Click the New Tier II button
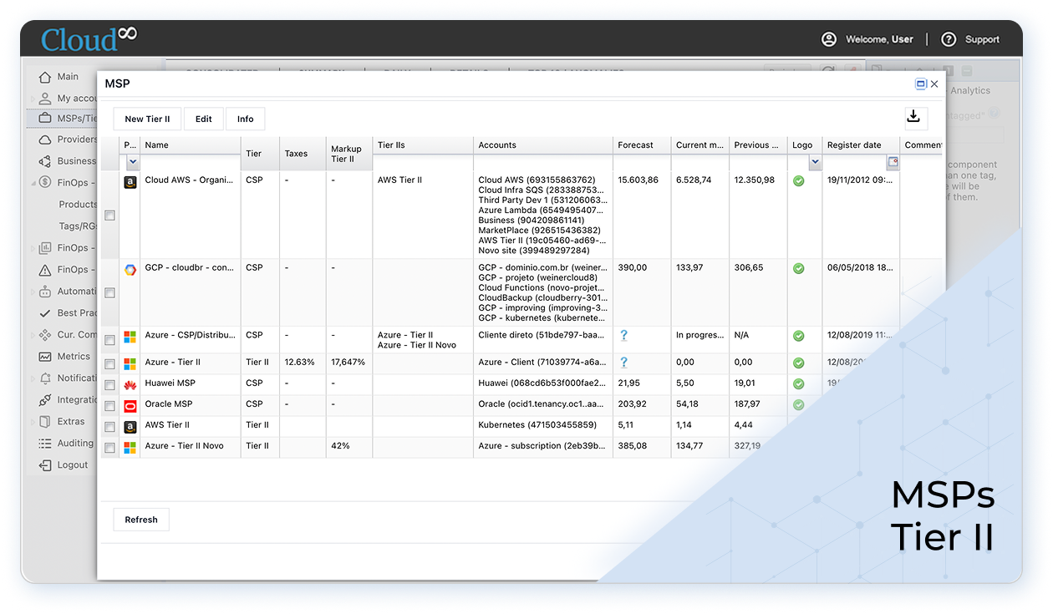1053x614 pixels. pyautogui.click(x=147, y=119)
